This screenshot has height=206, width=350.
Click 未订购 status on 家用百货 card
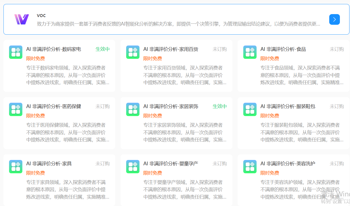(220, 49)
